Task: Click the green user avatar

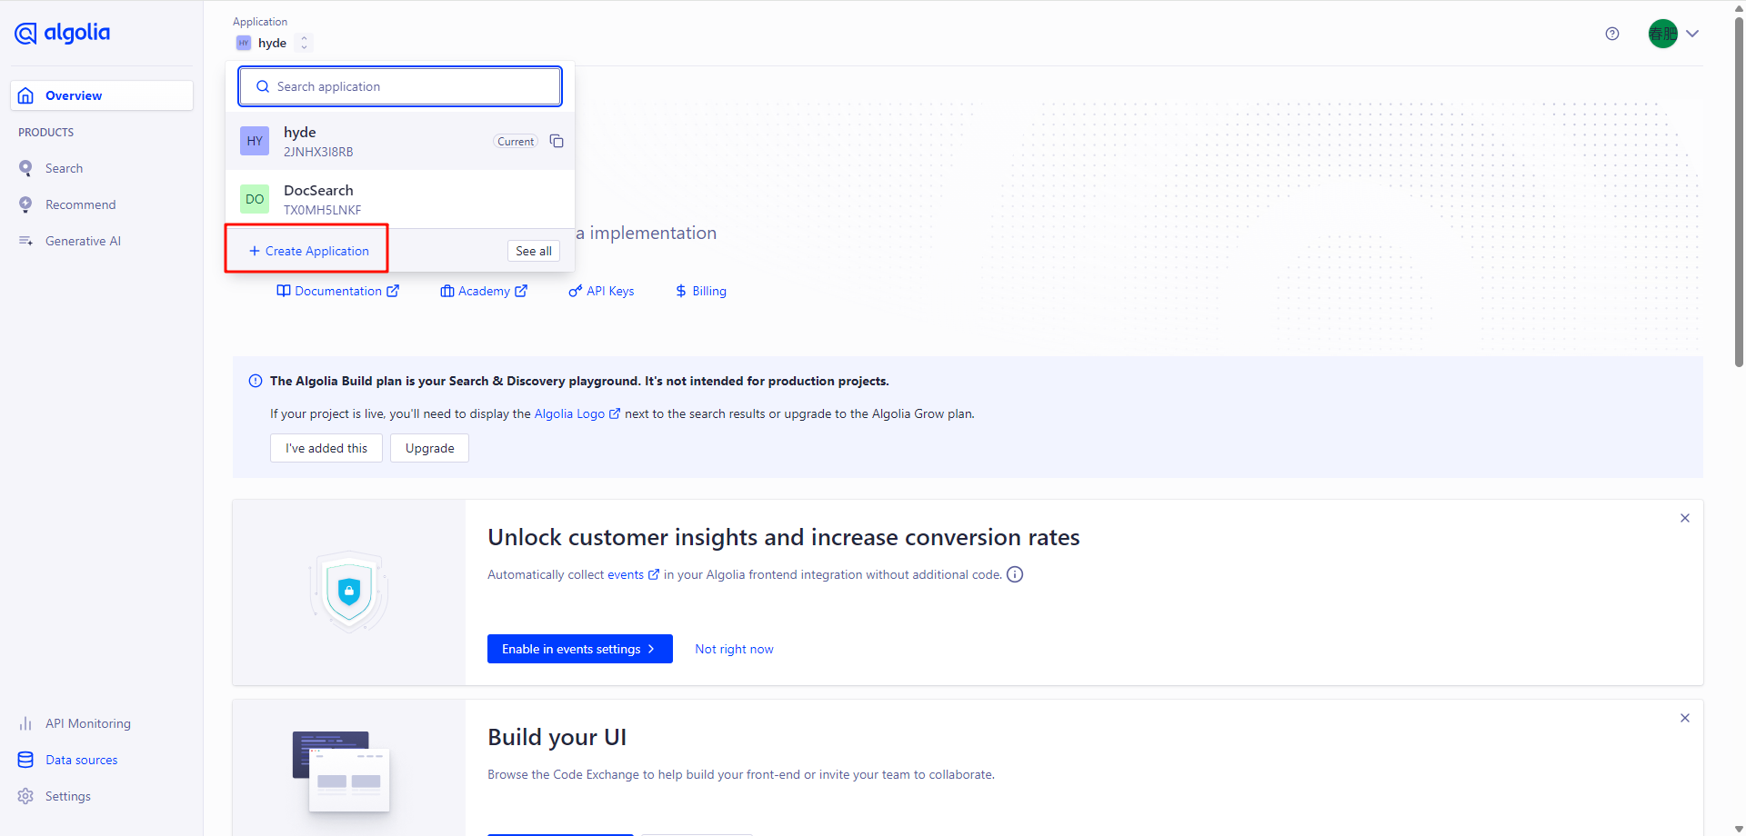Action: click(x=1663, y=34)
